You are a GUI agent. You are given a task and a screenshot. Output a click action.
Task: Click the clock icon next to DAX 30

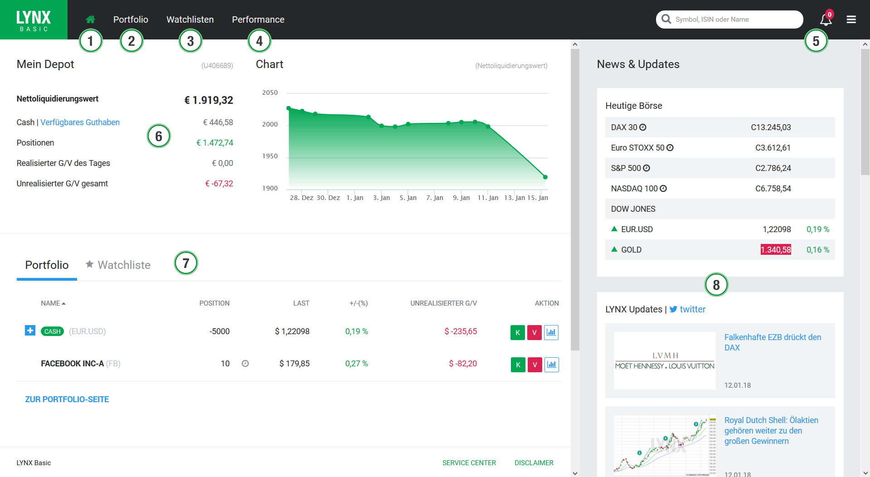pyautogui.click(x=643, y=127)
